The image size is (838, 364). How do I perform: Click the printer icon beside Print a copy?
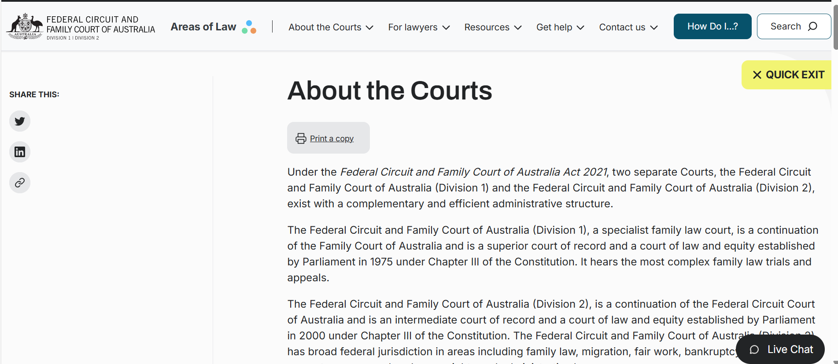pyautogui.click(x=301, y=138)
